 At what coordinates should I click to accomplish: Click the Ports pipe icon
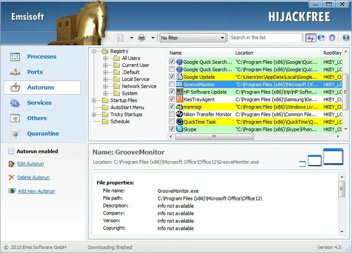tap(15, 72)
